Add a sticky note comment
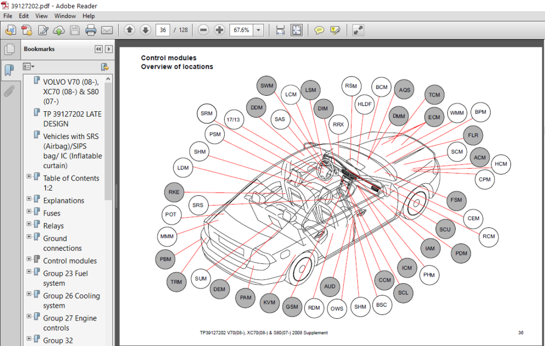The width and height of the screenshot is (545, 346). (319, 30)
